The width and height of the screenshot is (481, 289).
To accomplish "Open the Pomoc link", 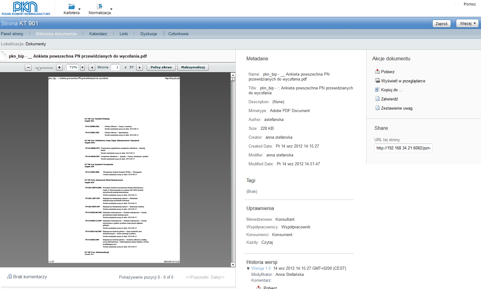I will [x=470, y=4].
